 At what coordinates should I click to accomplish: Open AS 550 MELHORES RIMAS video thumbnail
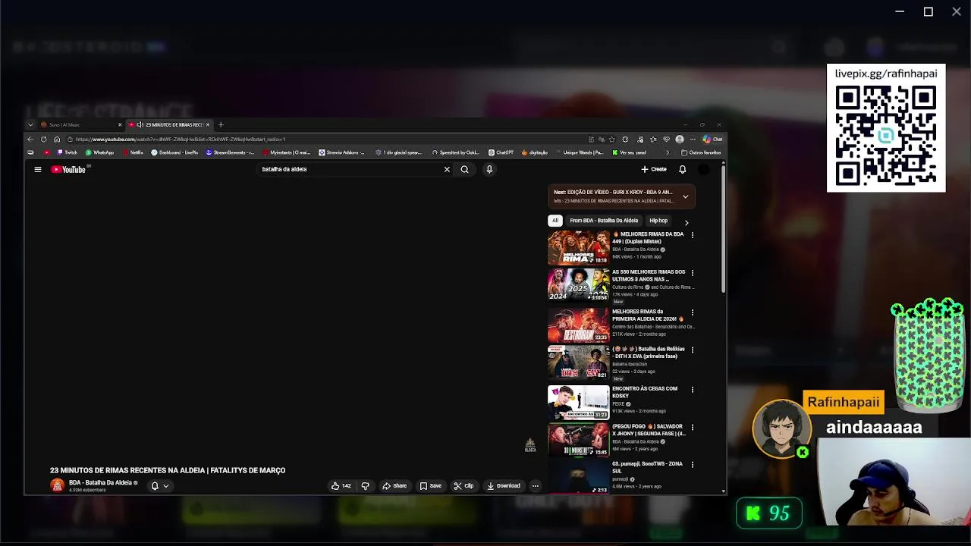point(578,285)
